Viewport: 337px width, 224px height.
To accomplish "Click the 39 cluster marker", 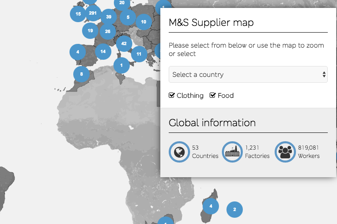I will [x=109, y=17].
